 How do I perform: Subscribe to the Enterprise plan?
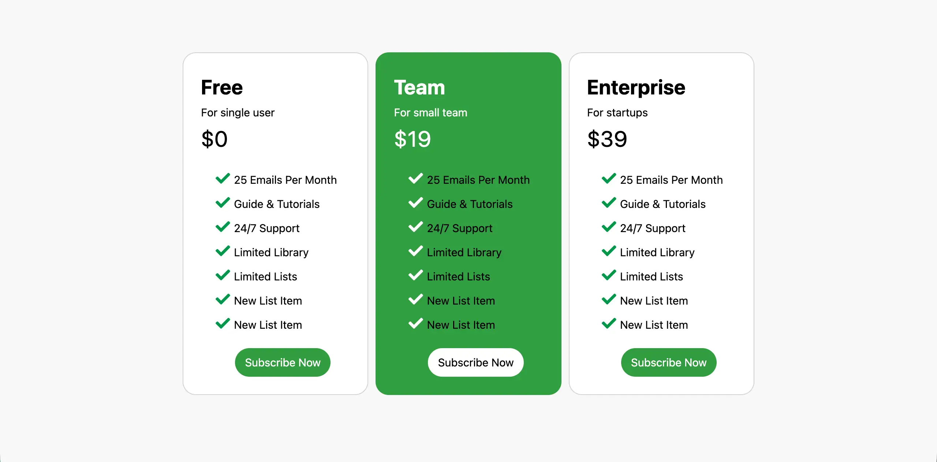pos(668,362)
